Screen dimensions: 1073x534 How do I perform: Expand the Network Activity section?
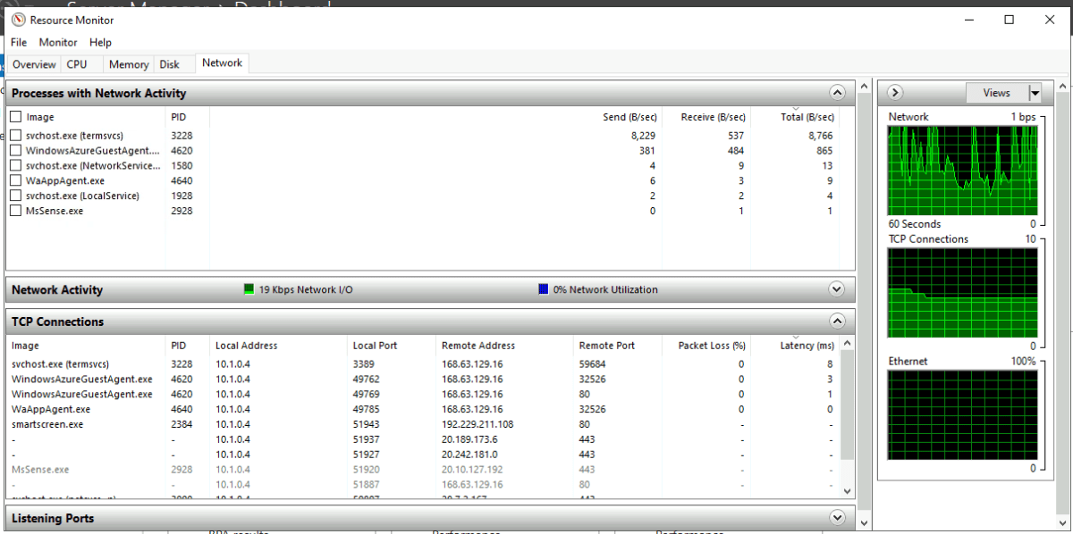837,289
